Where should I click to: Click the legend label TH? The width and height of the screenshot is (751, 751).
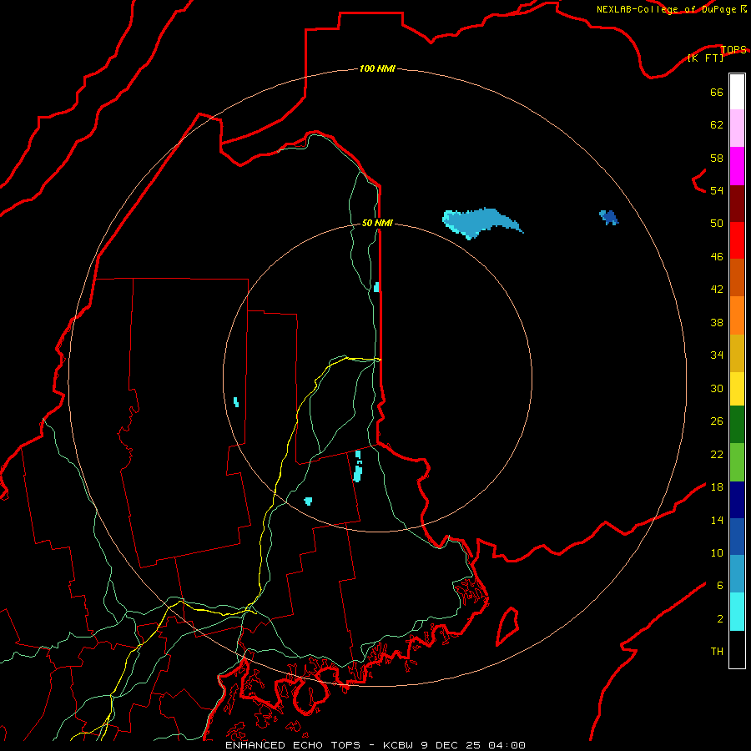click(717, 652)
